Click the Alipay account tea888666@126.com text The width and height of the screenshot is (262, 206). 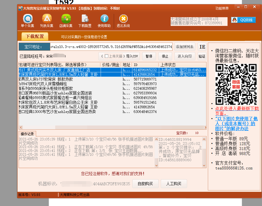pos(234,168)
